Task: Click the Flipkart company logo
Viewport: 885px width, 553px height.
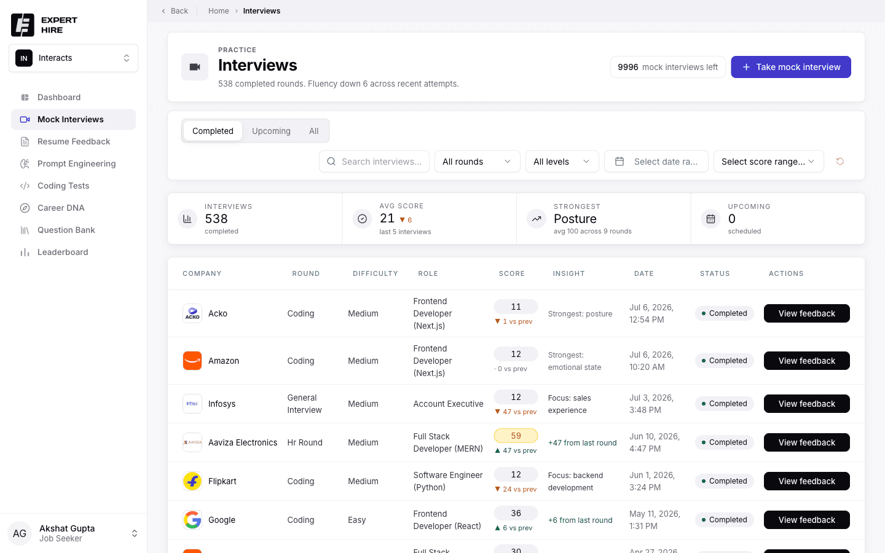Action: tap(192, 481)
